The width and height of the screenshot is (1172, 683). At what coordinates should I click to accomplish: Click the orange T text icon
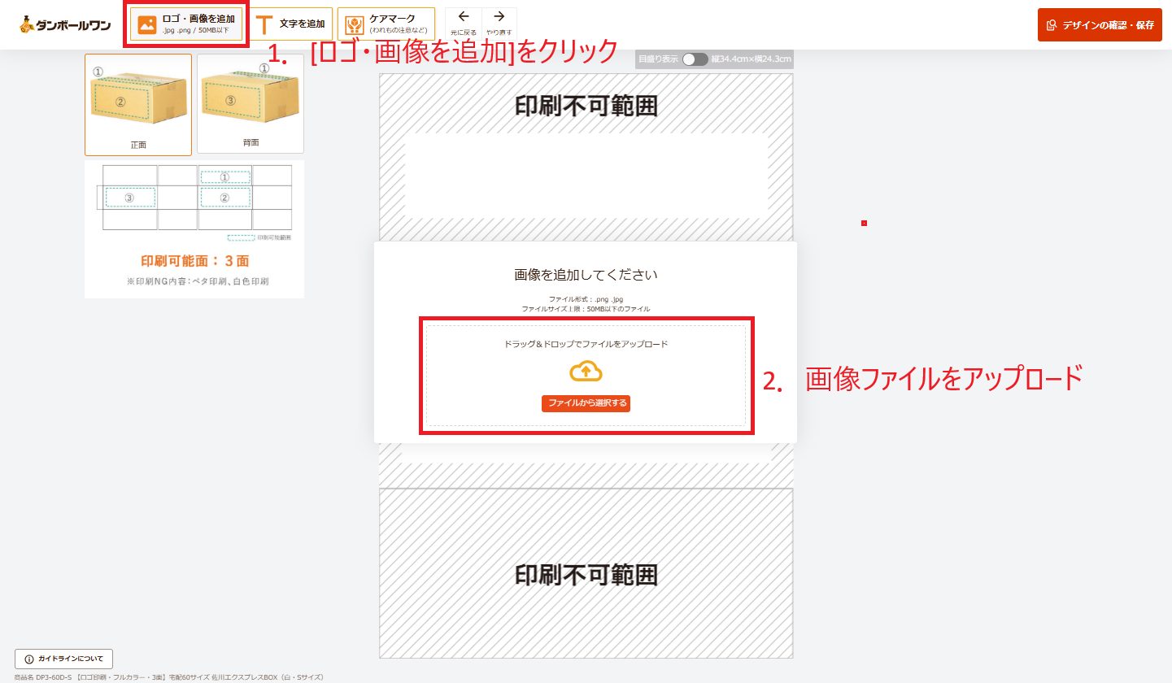(264, 24)
